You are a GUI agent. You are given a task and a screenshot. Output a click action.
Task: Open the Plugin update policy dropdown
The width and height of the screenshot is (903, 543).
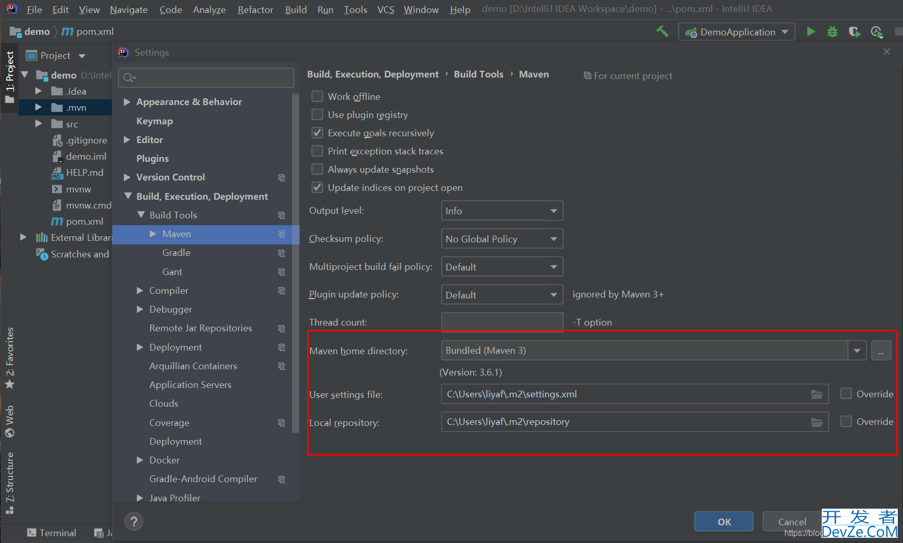coord(502,295)
